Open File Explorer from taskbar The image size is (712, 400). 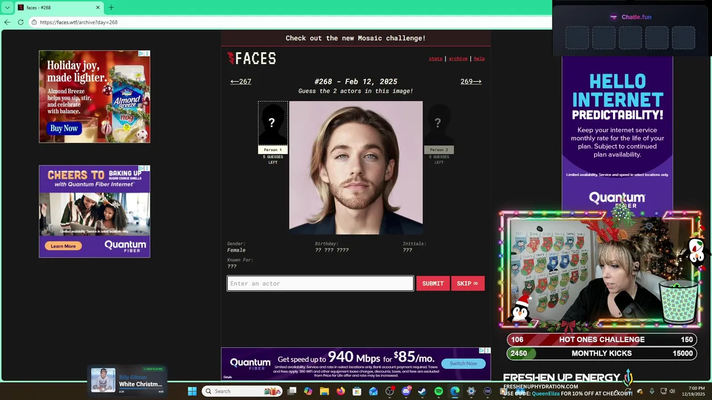click(324, 391)
